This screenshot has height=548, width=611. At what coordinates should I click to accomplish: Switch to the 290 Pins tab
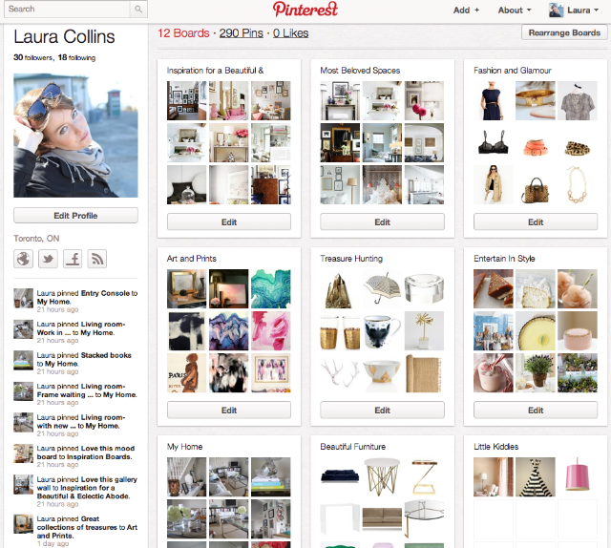[x=242, y=33]
